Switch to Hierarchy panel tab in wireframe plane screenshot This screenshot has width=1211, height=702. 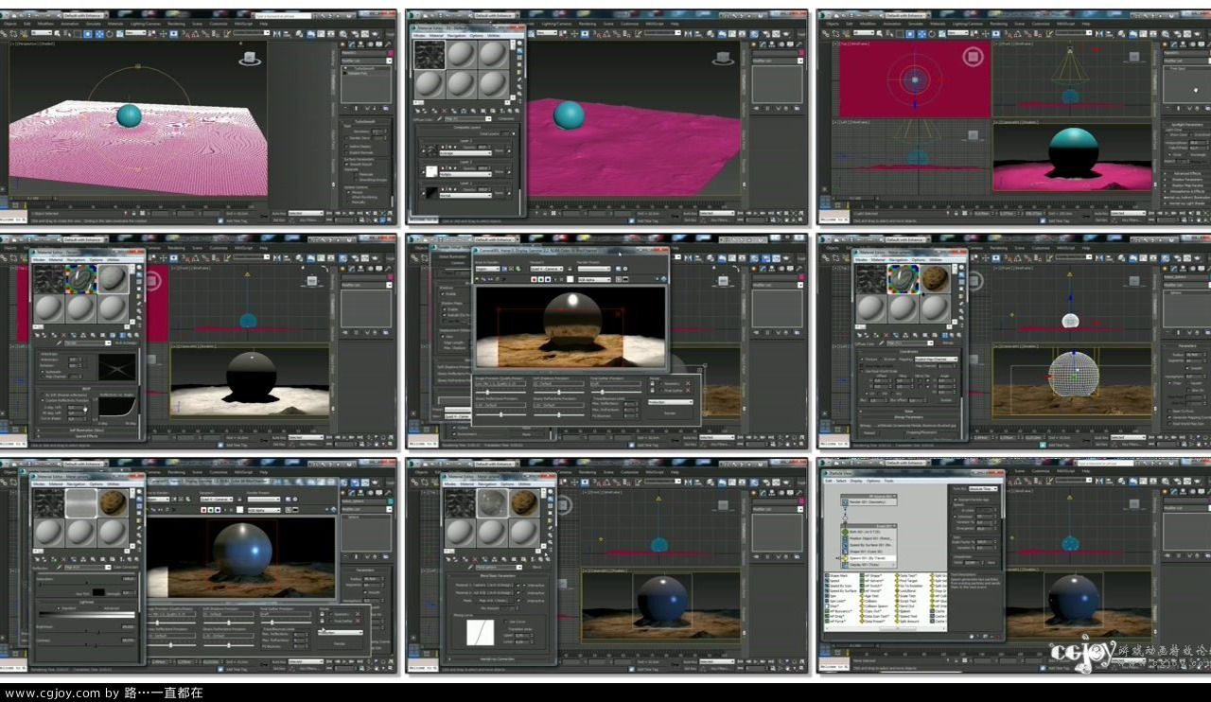(x=360, y=44)
